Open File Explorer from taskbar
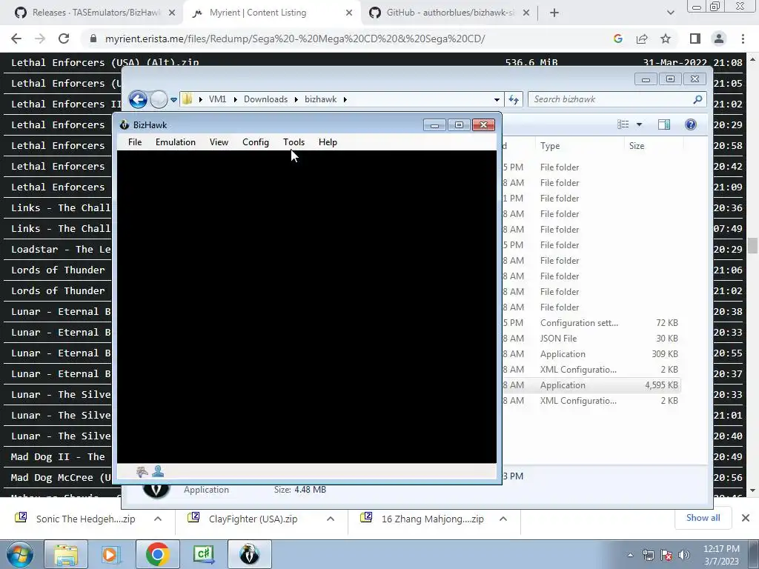Image resolution: width=759 pixels, height=569 pixels. pyautogui.click(x=66, y=554)
